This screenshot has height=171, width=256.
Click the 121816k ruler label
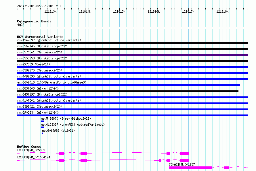154,11
